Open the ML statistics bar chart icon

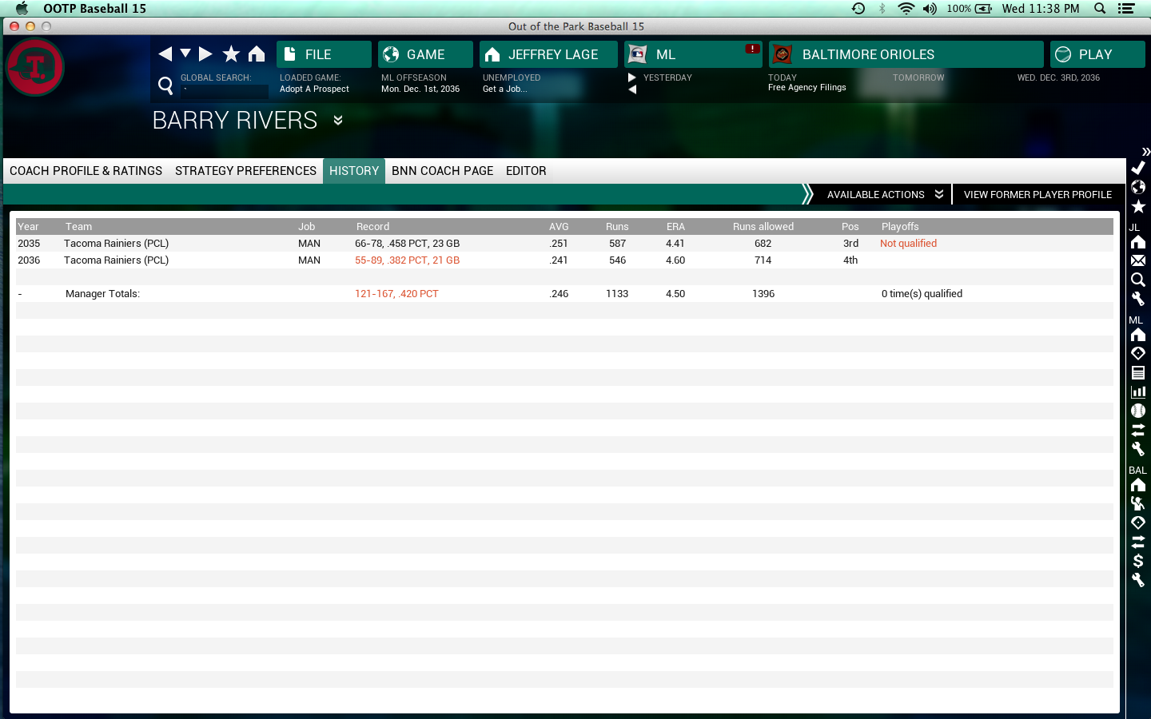click(1138, 391)
